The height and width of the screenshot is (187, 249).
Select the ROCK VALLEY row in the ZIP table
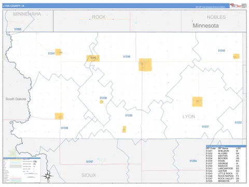[x=226, y=179]
